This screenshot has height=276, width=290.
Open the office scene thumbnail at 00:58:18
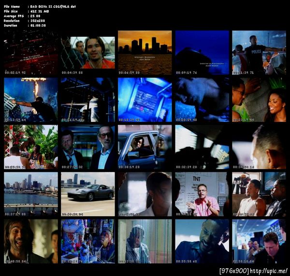259,241
